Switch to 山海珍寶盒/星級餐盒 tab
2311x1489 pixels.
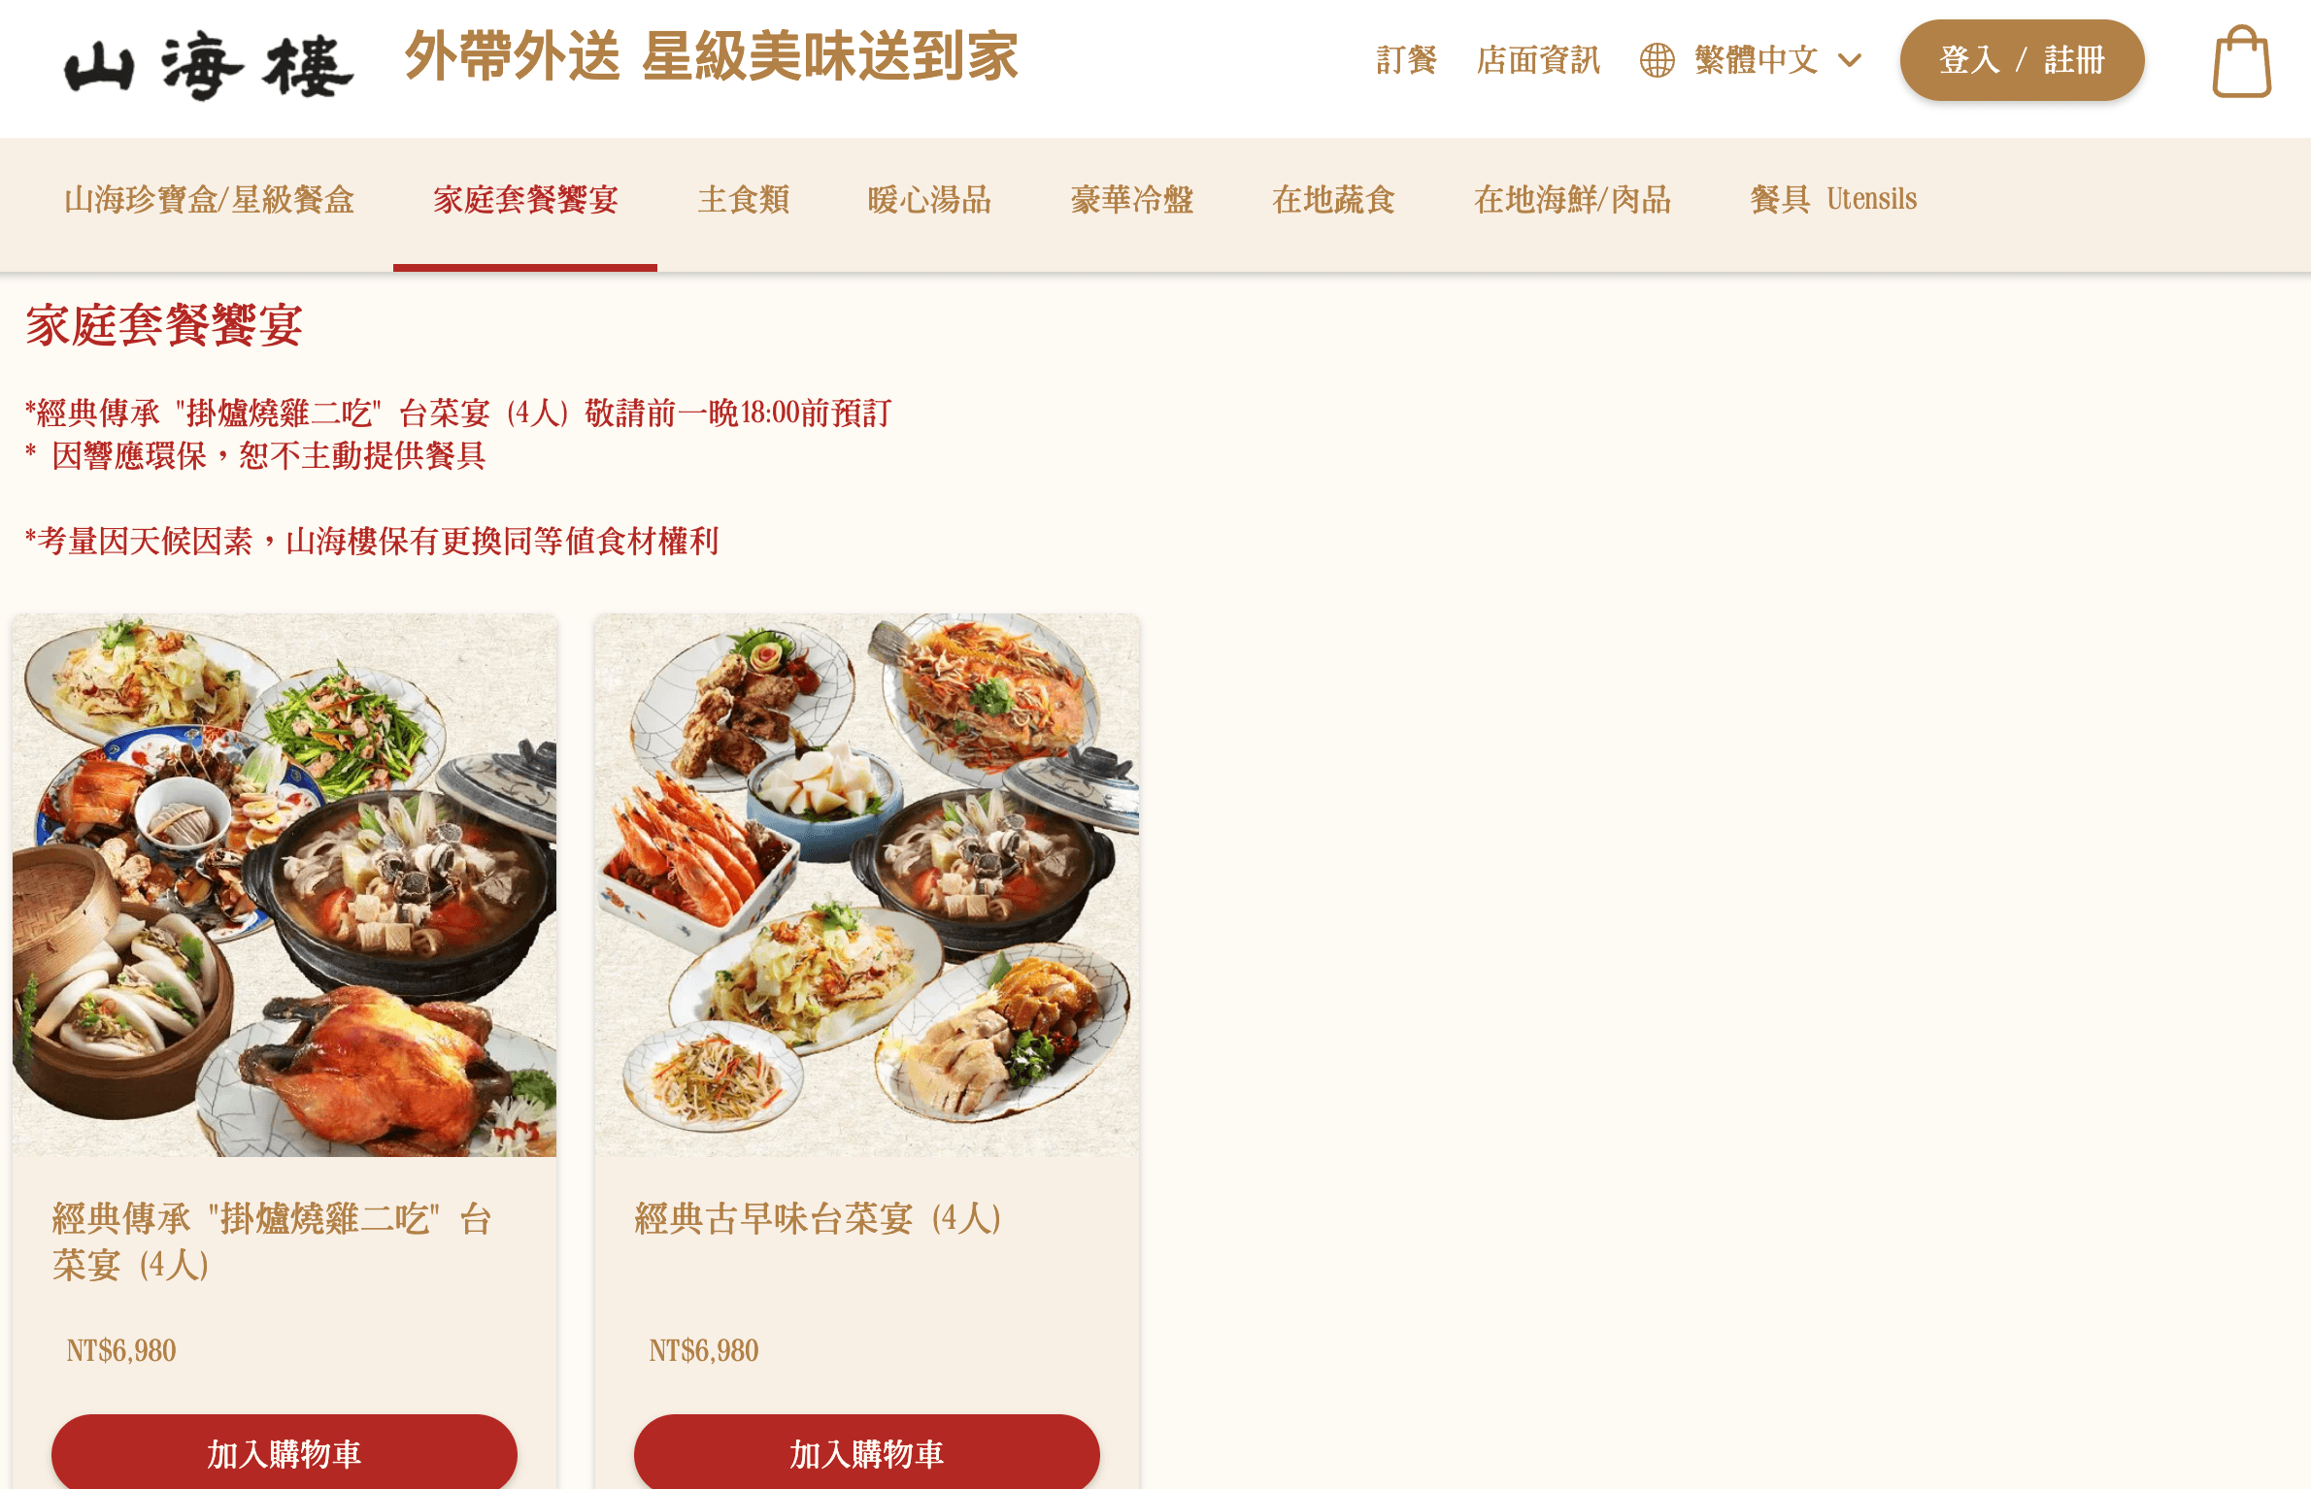click(x=209, y=200)
